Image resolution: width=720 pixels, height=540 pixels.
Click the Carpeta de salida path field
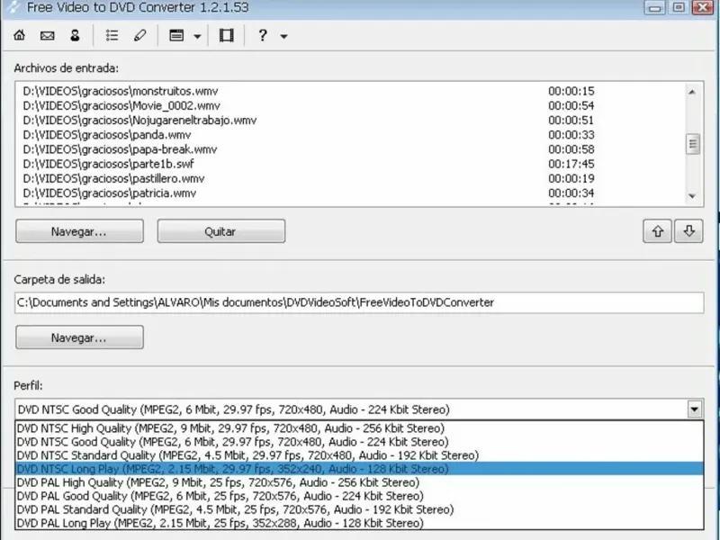pyautogui.click(x=359, y=302)
